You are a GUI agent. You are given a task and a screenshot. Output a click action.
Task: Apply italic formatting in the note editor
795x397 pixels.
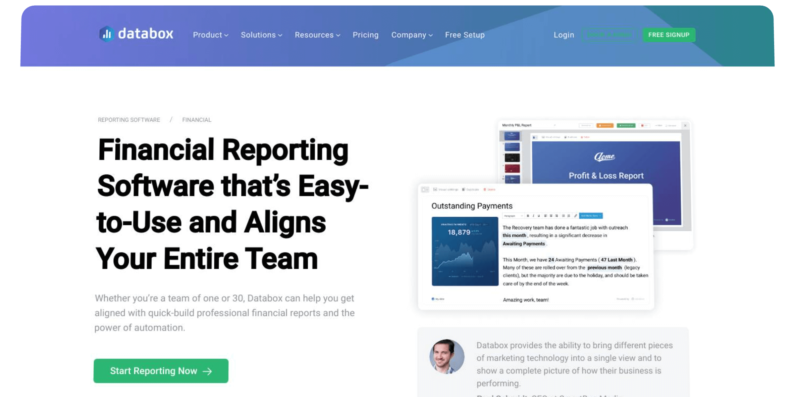(x=533, y=216)
